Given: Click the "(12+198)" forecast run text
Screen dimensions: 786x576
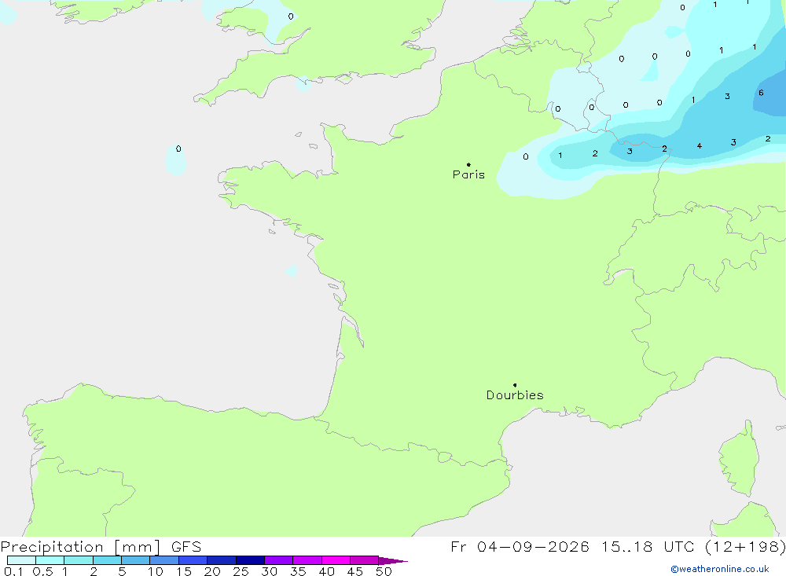Looking at the screenshot, I should click(x=745, y=547).
